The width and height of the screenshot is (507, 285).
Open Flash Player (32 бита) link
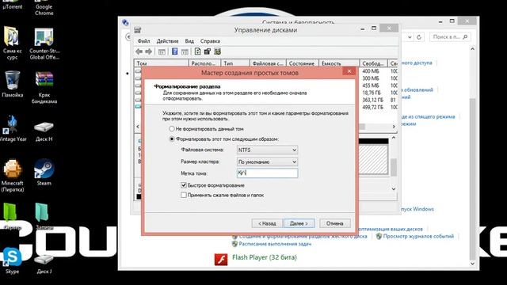click(264, 257)
